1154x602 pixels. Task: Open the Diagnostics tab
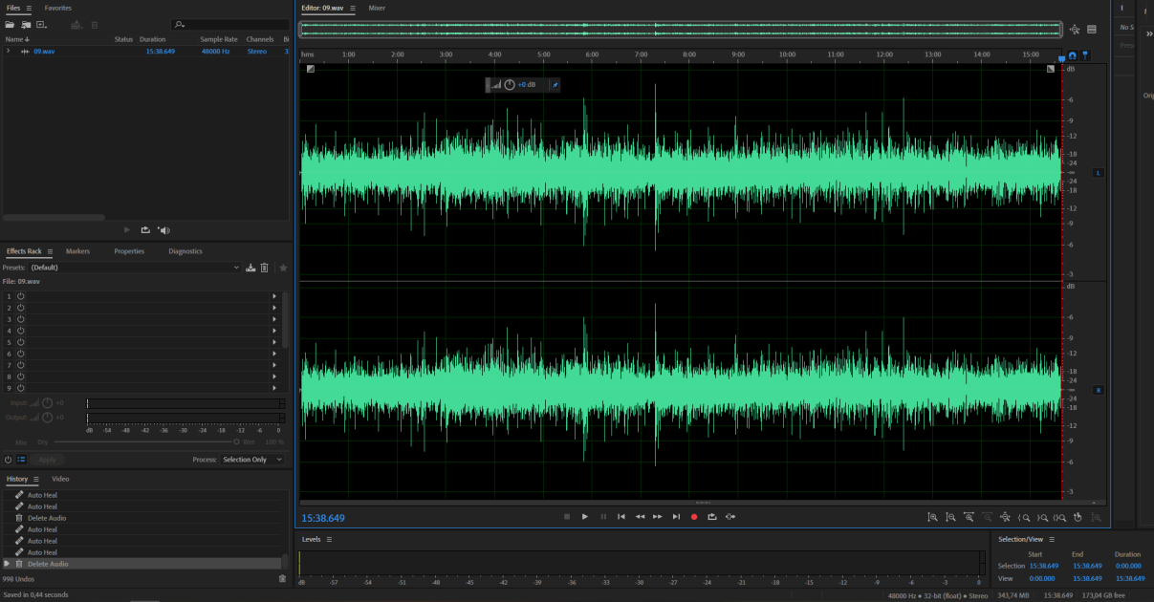(185, 251)
